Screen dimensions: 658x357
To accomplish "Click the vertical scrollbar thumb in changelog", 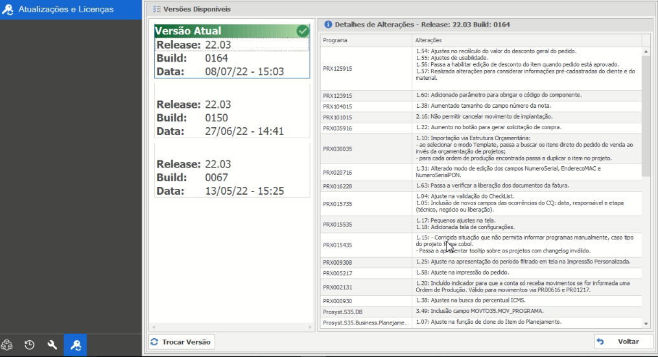I will tap(646, 116).
